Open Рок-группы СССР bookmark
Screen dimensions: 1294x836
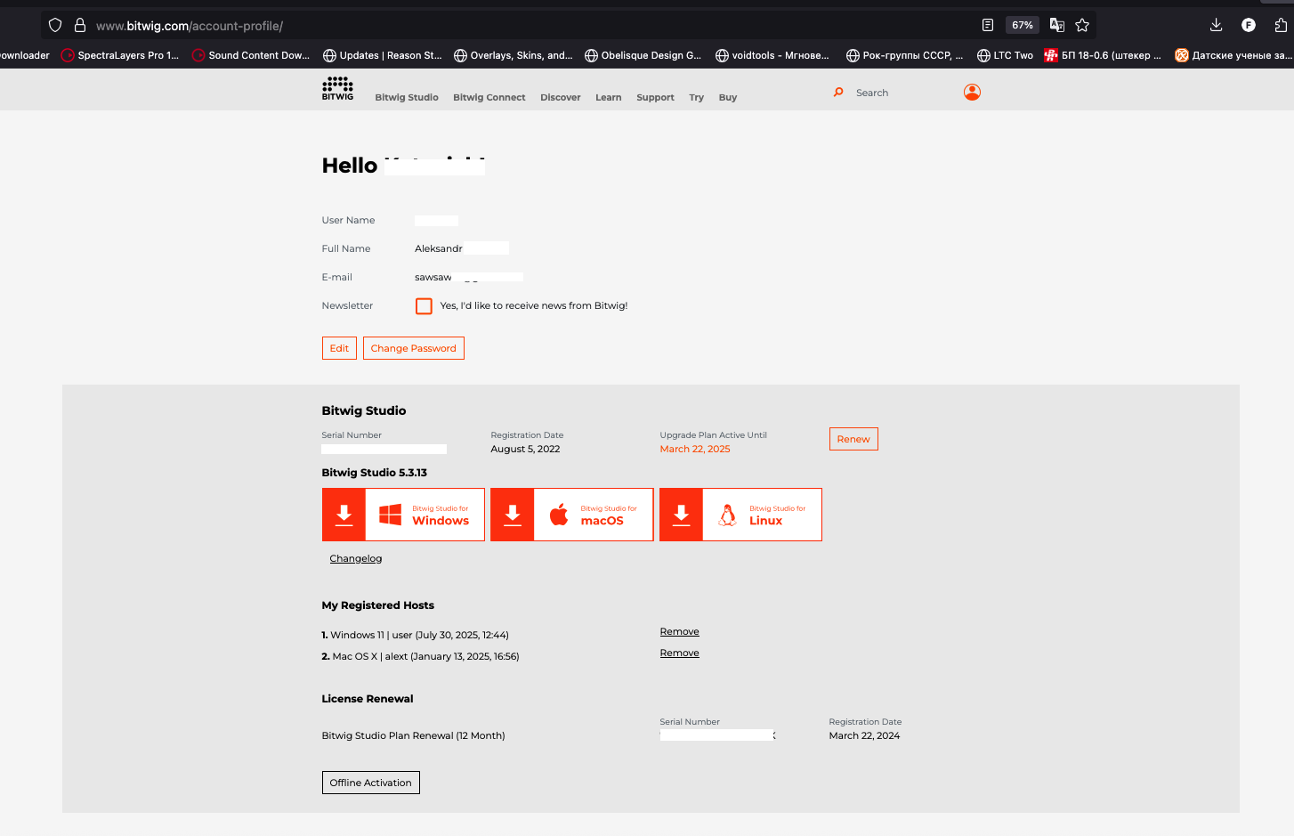point(904,55)
